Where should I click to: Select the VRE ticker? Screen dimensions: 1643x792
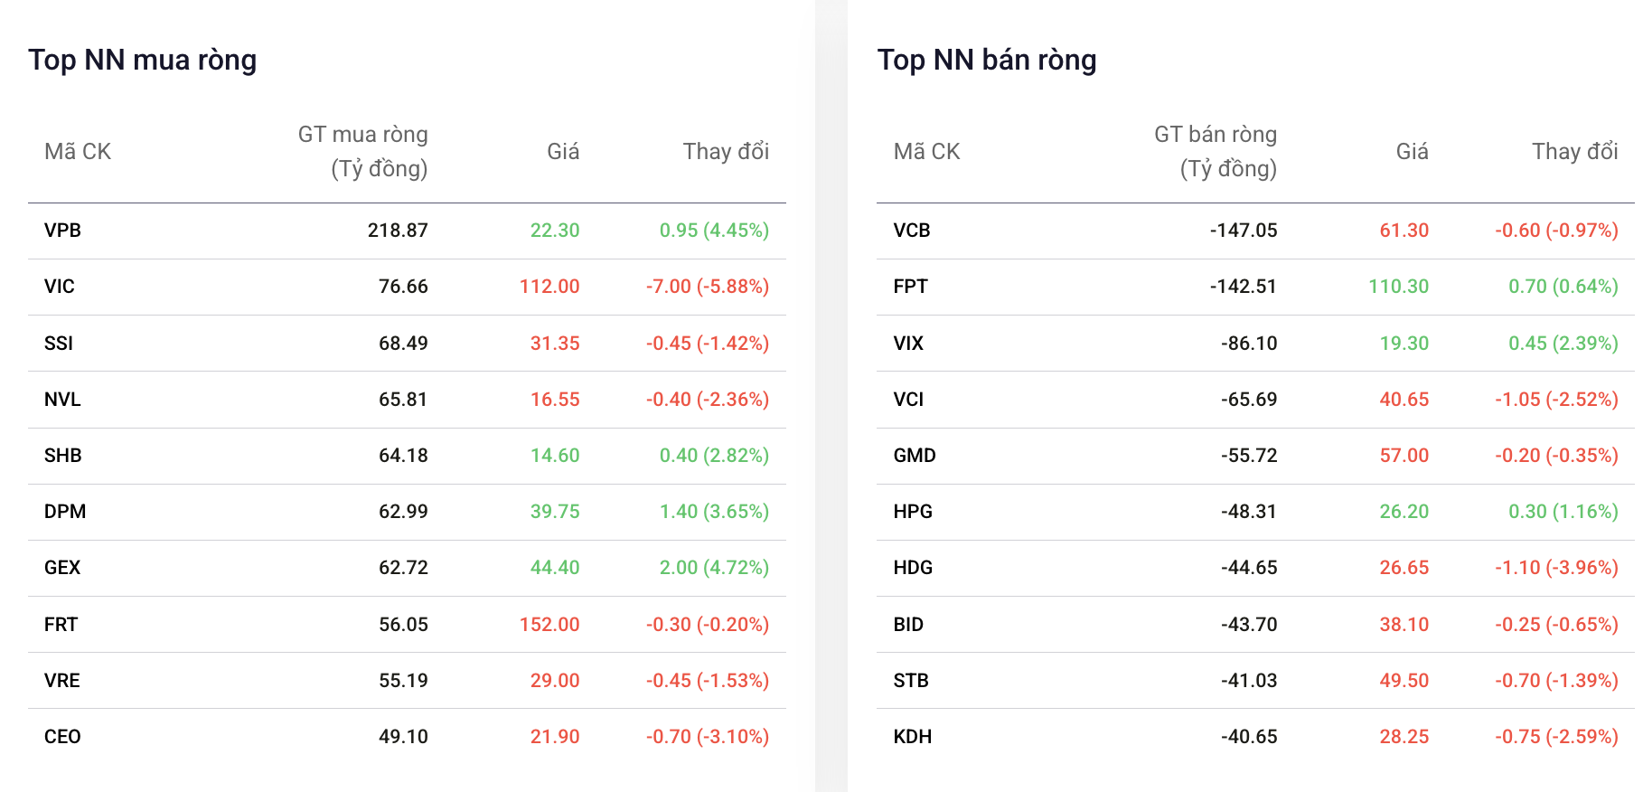pyautogui.click(x=62, y=681)
